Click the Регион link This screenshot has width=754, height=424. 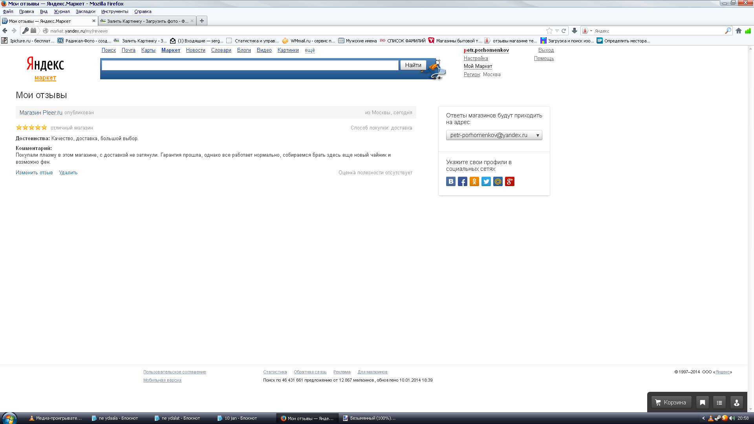(472, 75)
